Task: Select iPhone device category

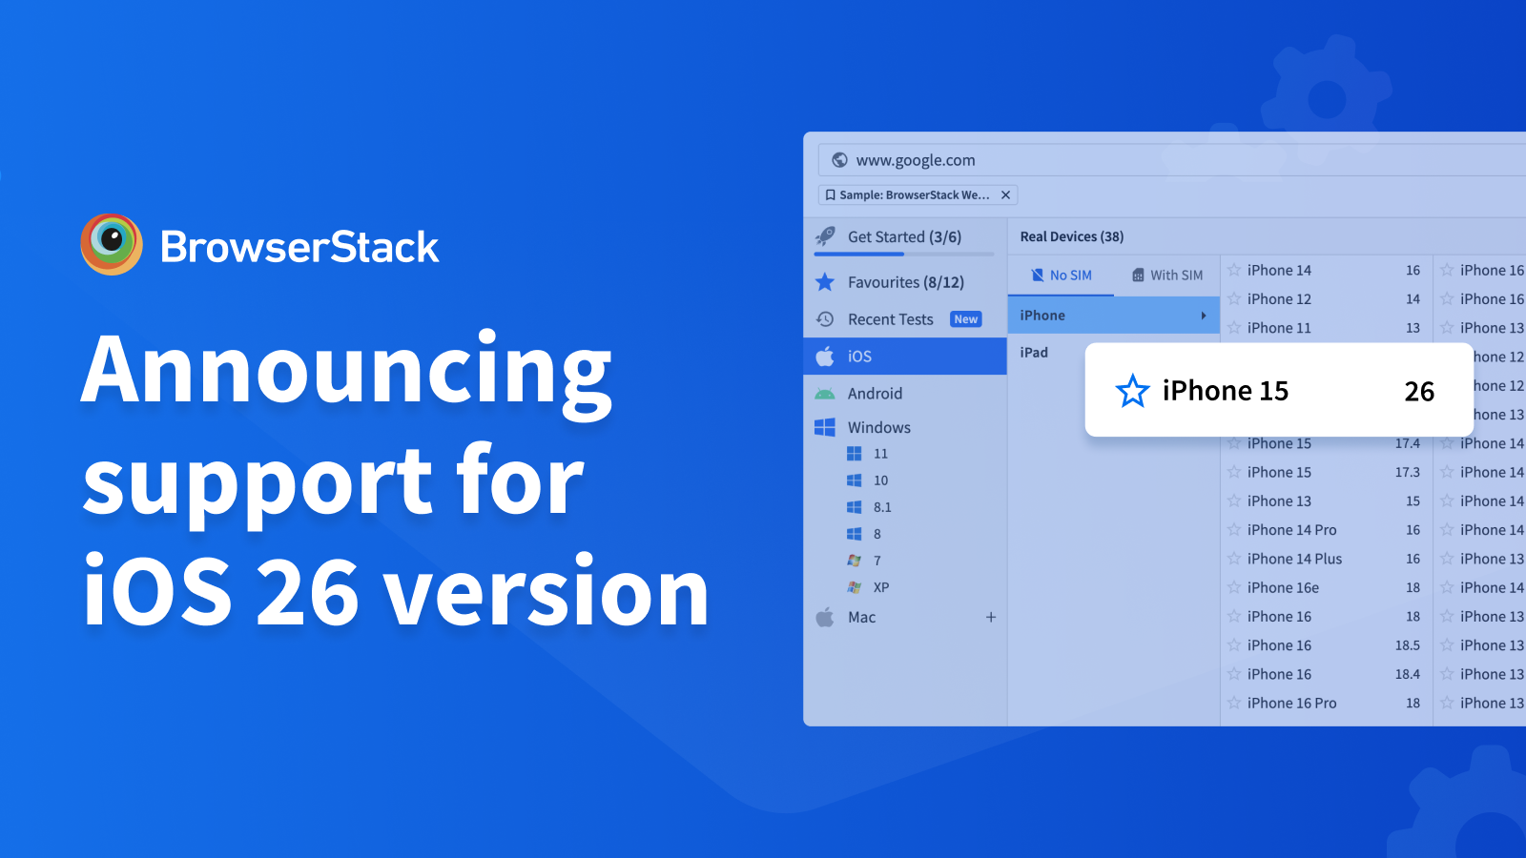Action: [1114, 316]
